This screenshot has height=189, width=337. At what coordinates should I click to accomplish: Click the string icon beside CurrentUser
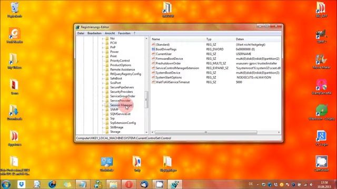point(153,54)
